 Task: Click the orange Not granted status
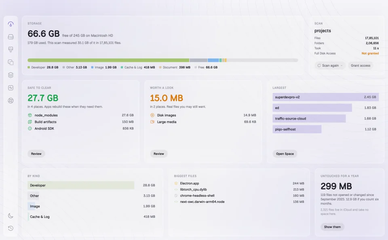370,53
